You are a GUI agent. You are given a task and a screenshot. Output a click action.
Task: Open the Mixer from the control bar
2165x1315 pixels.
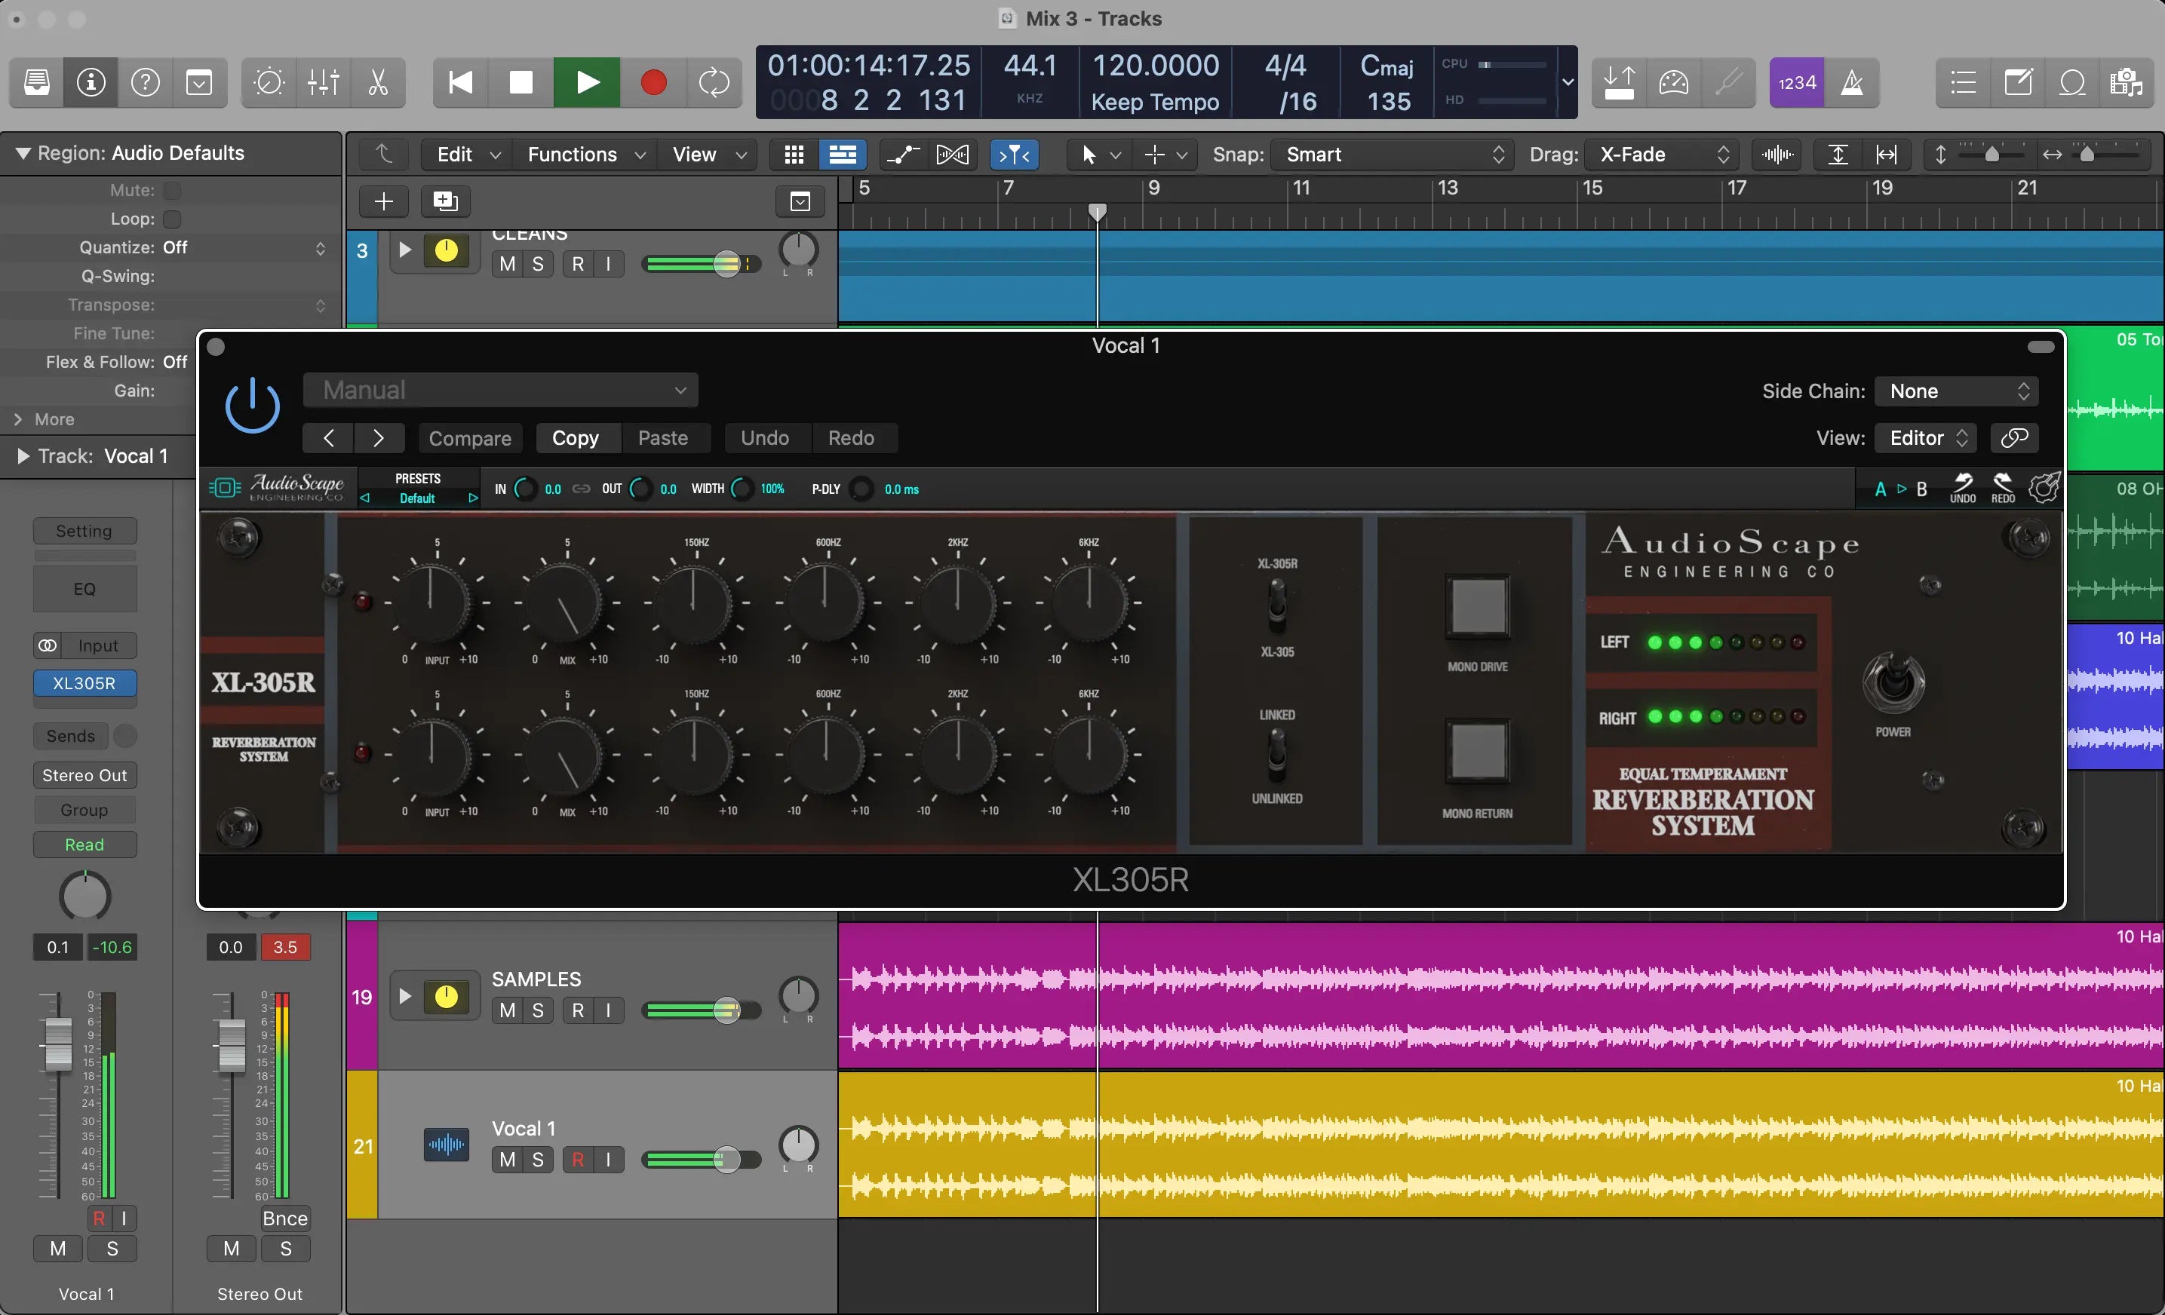(x=324, y=83)
